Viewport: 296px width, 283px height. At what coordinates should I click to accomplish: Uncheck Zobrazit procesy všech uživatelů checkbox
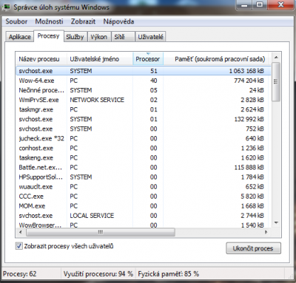18,246
